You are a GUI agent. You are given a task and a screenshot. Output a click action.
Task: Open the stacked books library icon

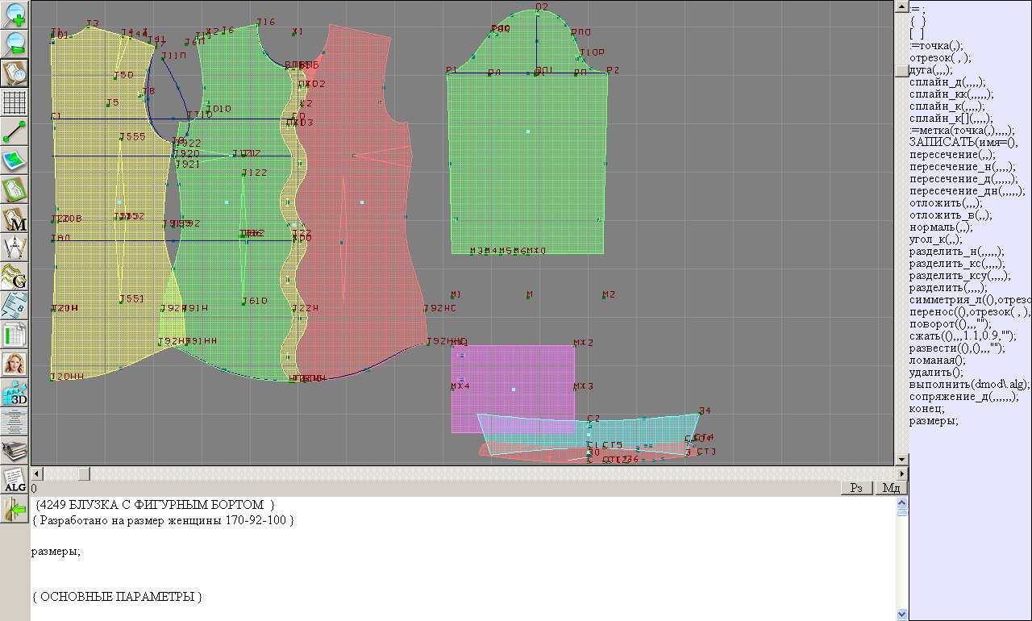15,450
